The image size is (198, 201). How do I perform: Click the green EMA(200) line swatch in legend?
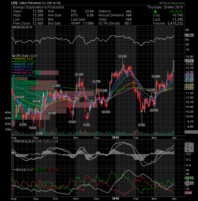(x=13, y=62)
